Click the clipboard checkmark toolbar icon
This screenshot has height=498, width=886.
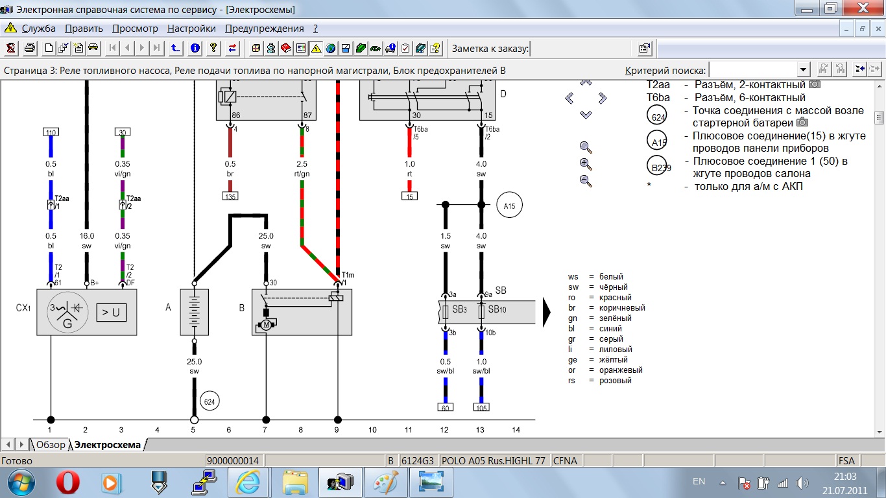coord(405,48)
